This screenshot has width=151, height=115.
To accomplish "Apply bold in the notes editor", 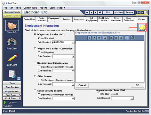I will click(x=90, y=38).
